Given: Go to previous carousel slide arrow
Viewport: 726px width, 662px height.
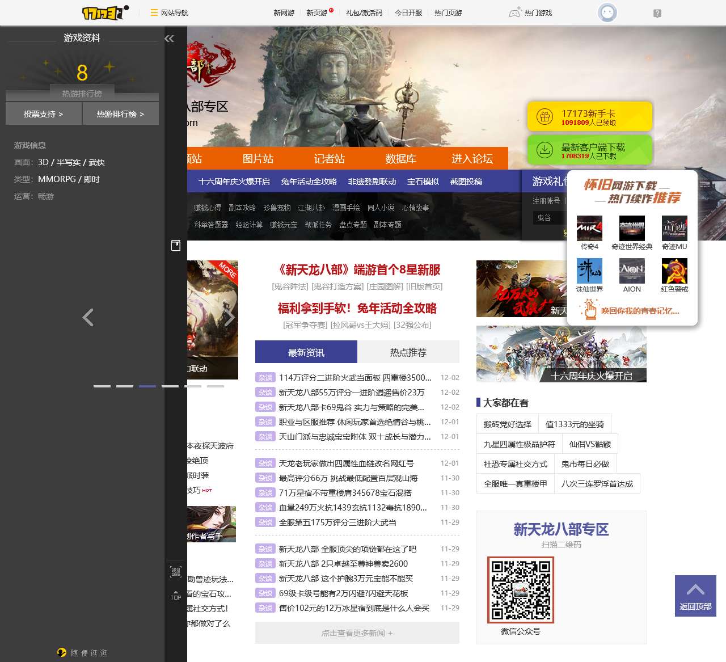Looking at the screenshot, I should coord(88,317).
